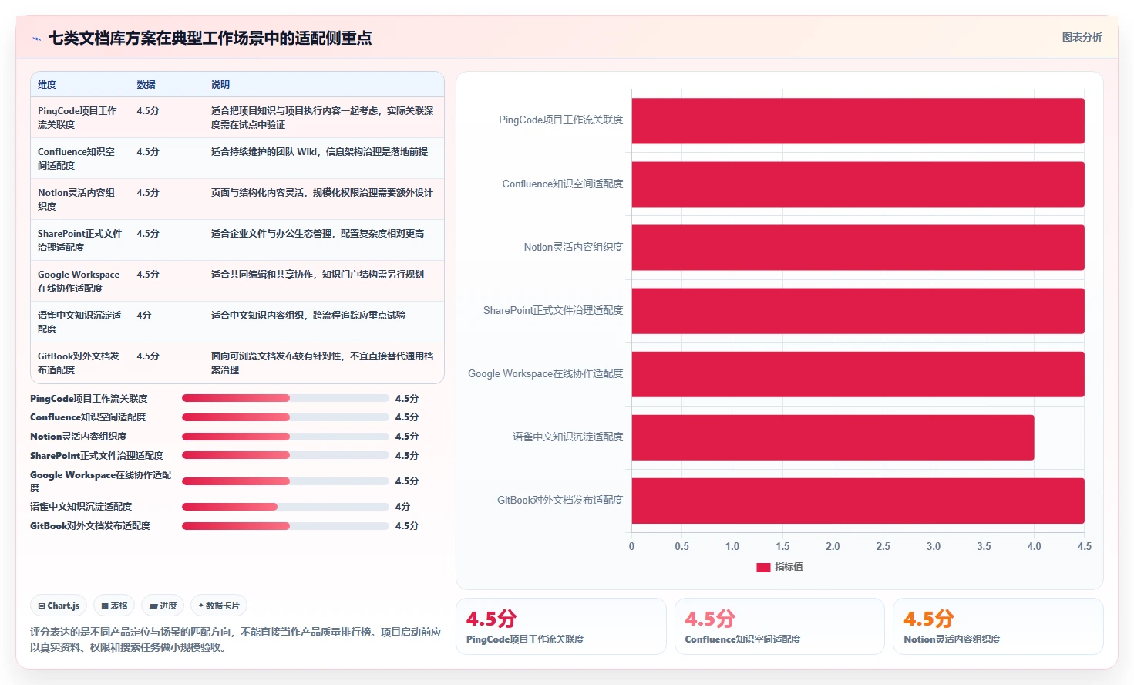Click table cell SharePoint正式文件治理适配度
The width and height of the screenshot is (1134, 685).
(79, 240)
